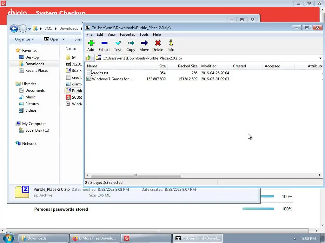Select the credits.txt file icon in 7-Zip
Viewport: 325px width, 243px height.
pyautogui.click(x=89, y=73)
